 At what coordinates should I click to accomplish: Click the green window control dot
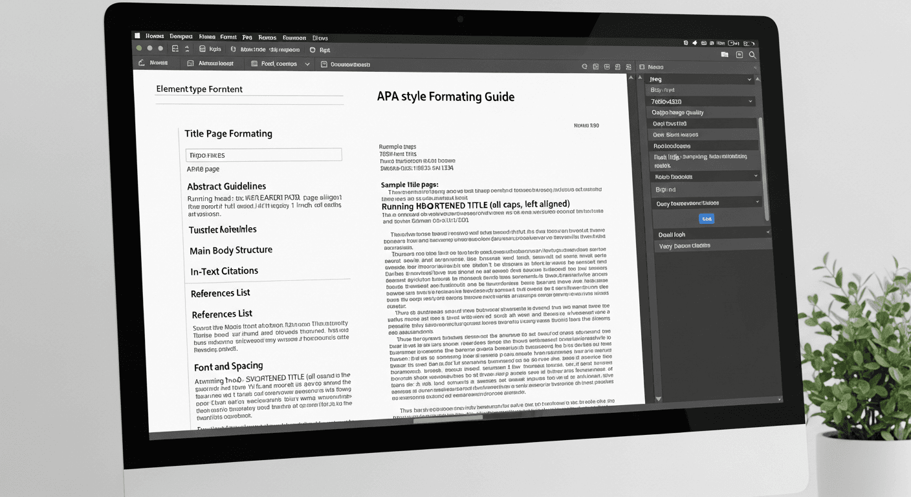(x=139, y=48)
